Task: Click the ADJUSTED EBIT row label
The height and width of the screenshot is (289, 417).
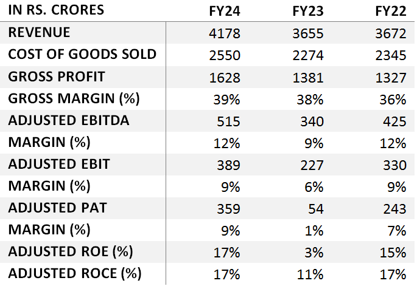Action: 58,165
